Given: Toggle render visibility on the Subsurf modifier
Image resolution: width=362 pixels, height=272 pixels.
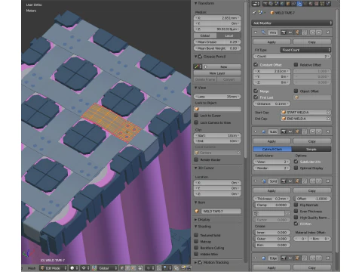Looking at the screenshot, I should point(284,131).
